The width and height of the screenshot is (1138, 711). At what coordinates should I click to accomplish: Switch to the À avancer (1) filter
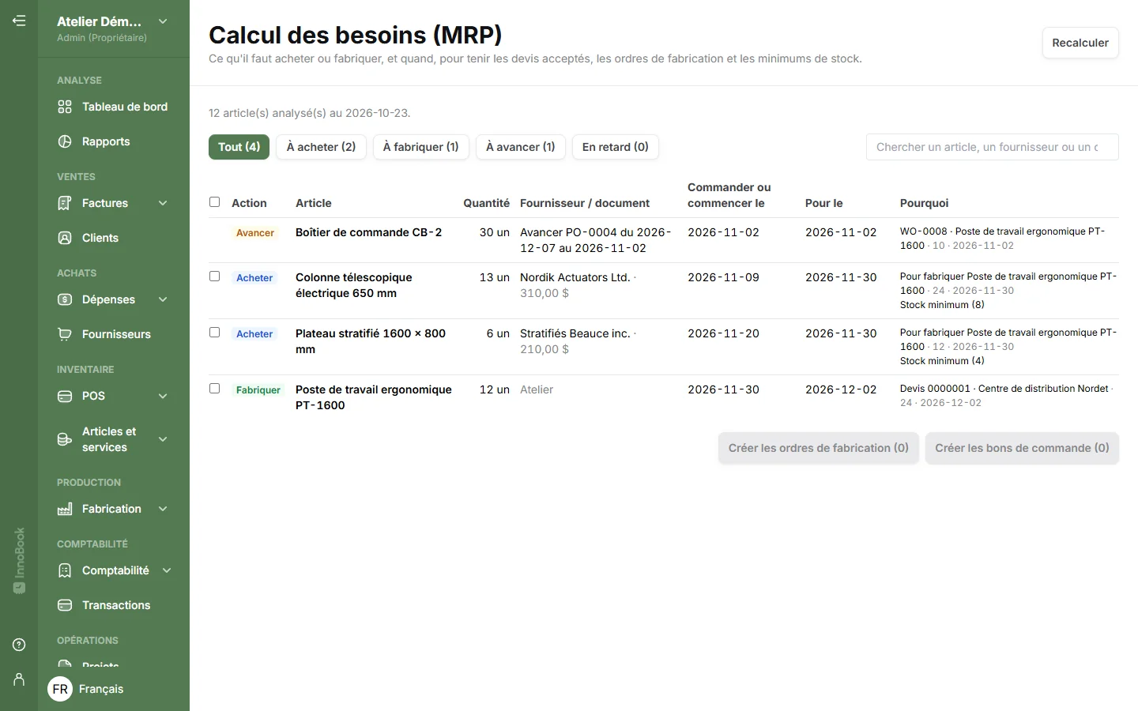[x=520, y=147]
